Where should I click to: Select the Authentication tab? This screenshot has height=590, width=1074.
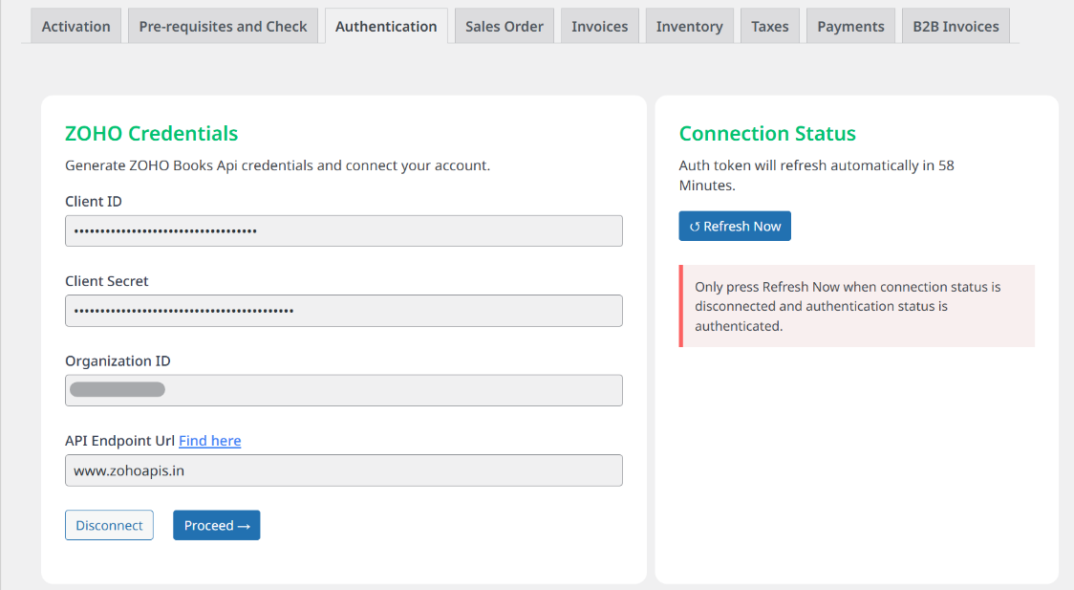pyautogui.click(x=386, y=26)
